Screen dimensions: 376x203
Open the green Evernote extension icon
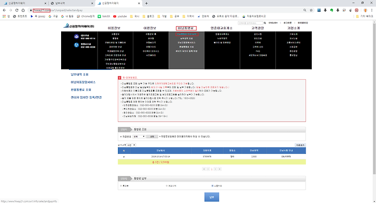[332, 10]
